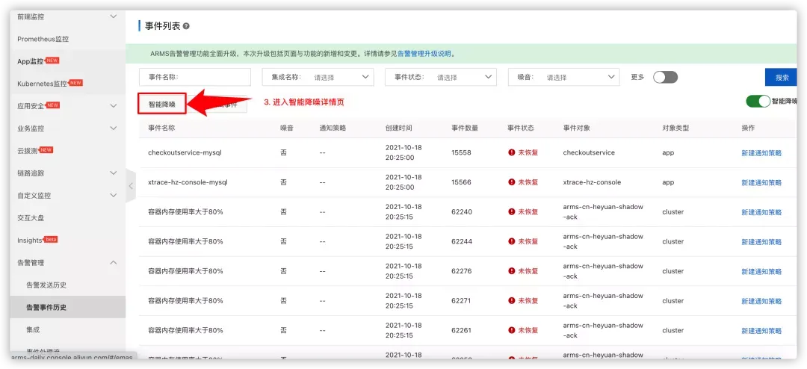Screen dimensions: 807x369
Task: Click 新建通知策略 for xtrace-hz-console-mysql
Action: coord(761,183)
